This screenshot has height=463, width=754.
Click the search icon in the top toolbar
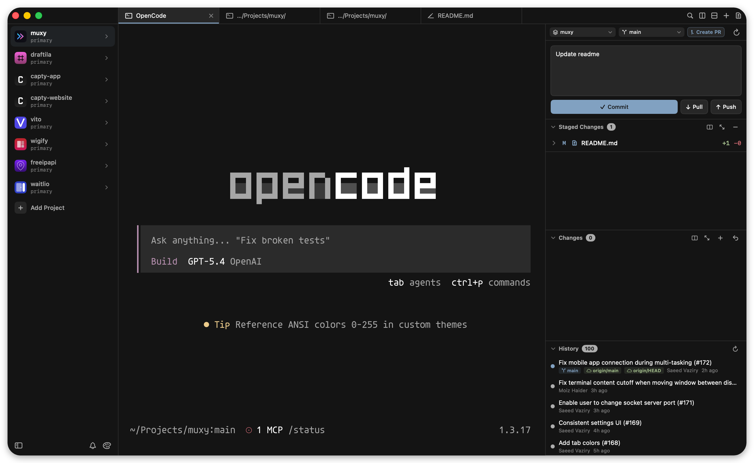690,16
